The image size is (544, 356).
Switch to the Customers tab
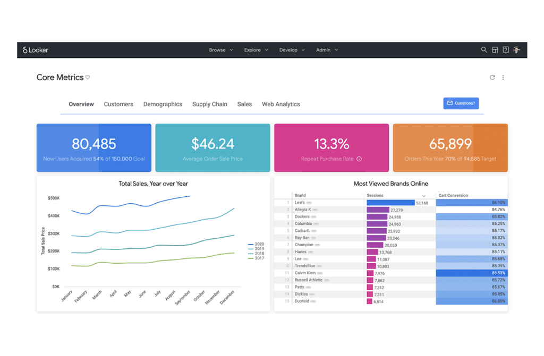(x=118, y=104)
